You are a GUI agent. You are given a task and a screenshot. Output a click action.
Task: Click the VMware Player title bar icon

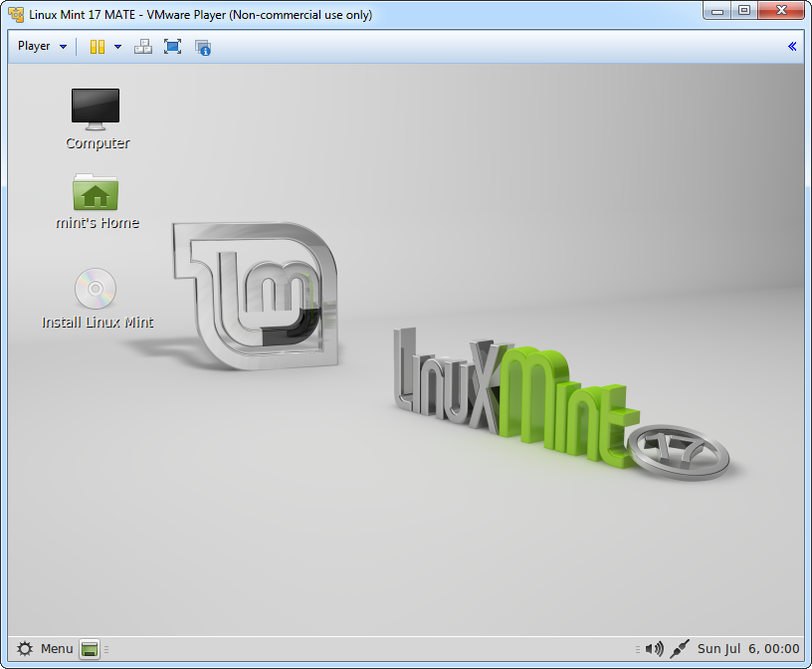pyautogui.click(x=16, y=15)
